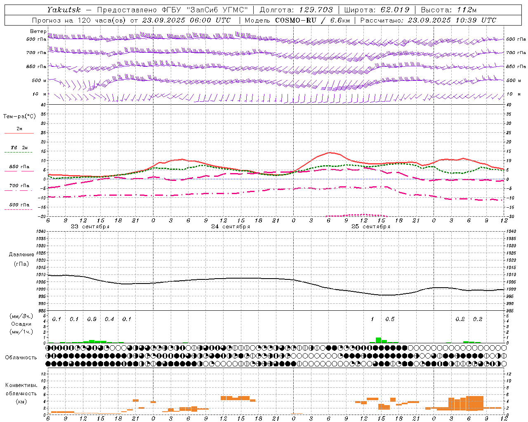The width and height of the screenshot is (528, 422).
Task: Select the 0.4 precipitation amount
Action: coord(109,319)
